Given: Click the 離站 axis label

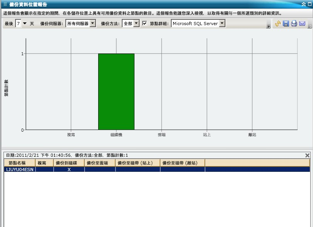Looking at the screenshot, I should click(252, 135).
